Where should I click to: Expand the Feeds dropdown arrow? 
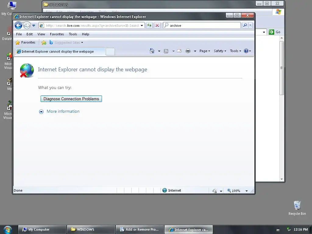point(173,51)
